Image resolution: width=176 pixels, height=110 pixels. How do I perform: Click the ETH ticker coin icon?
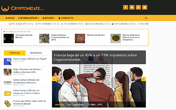point(36,24)
